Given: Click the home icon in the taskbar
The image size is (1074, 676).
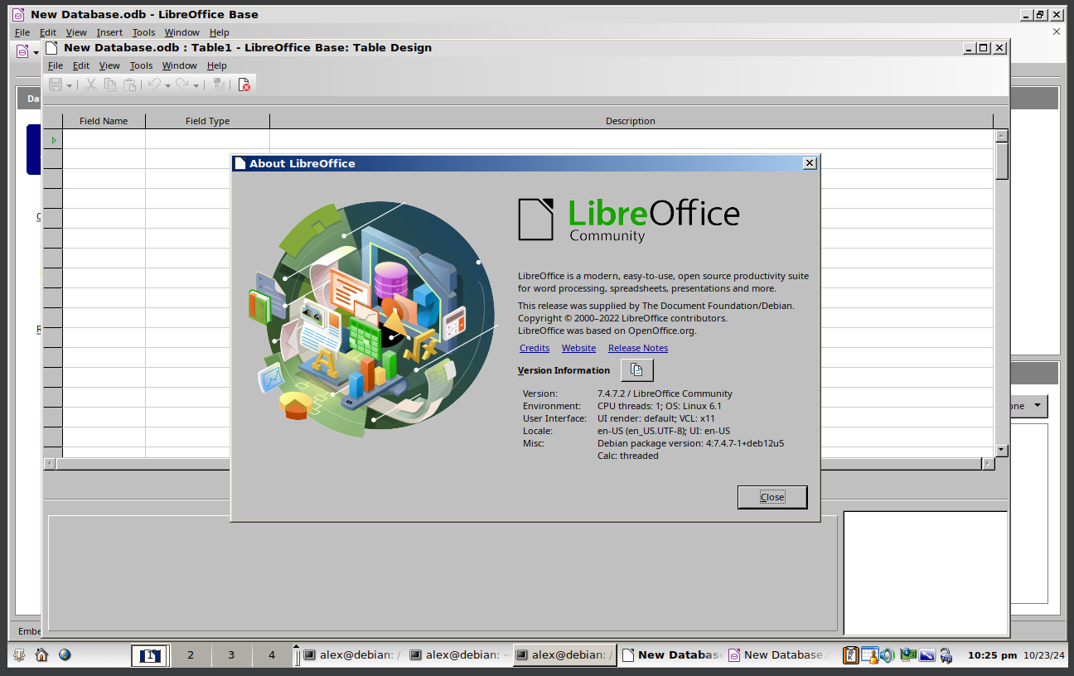Looking at the screenshot, I should (41, 655).
